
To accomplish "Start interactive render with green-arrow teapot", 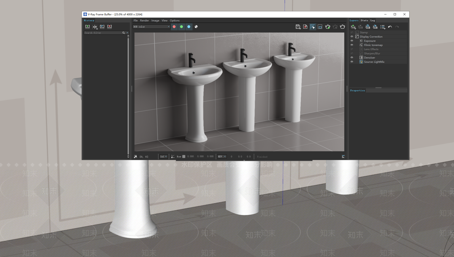I will click(328, 27).
